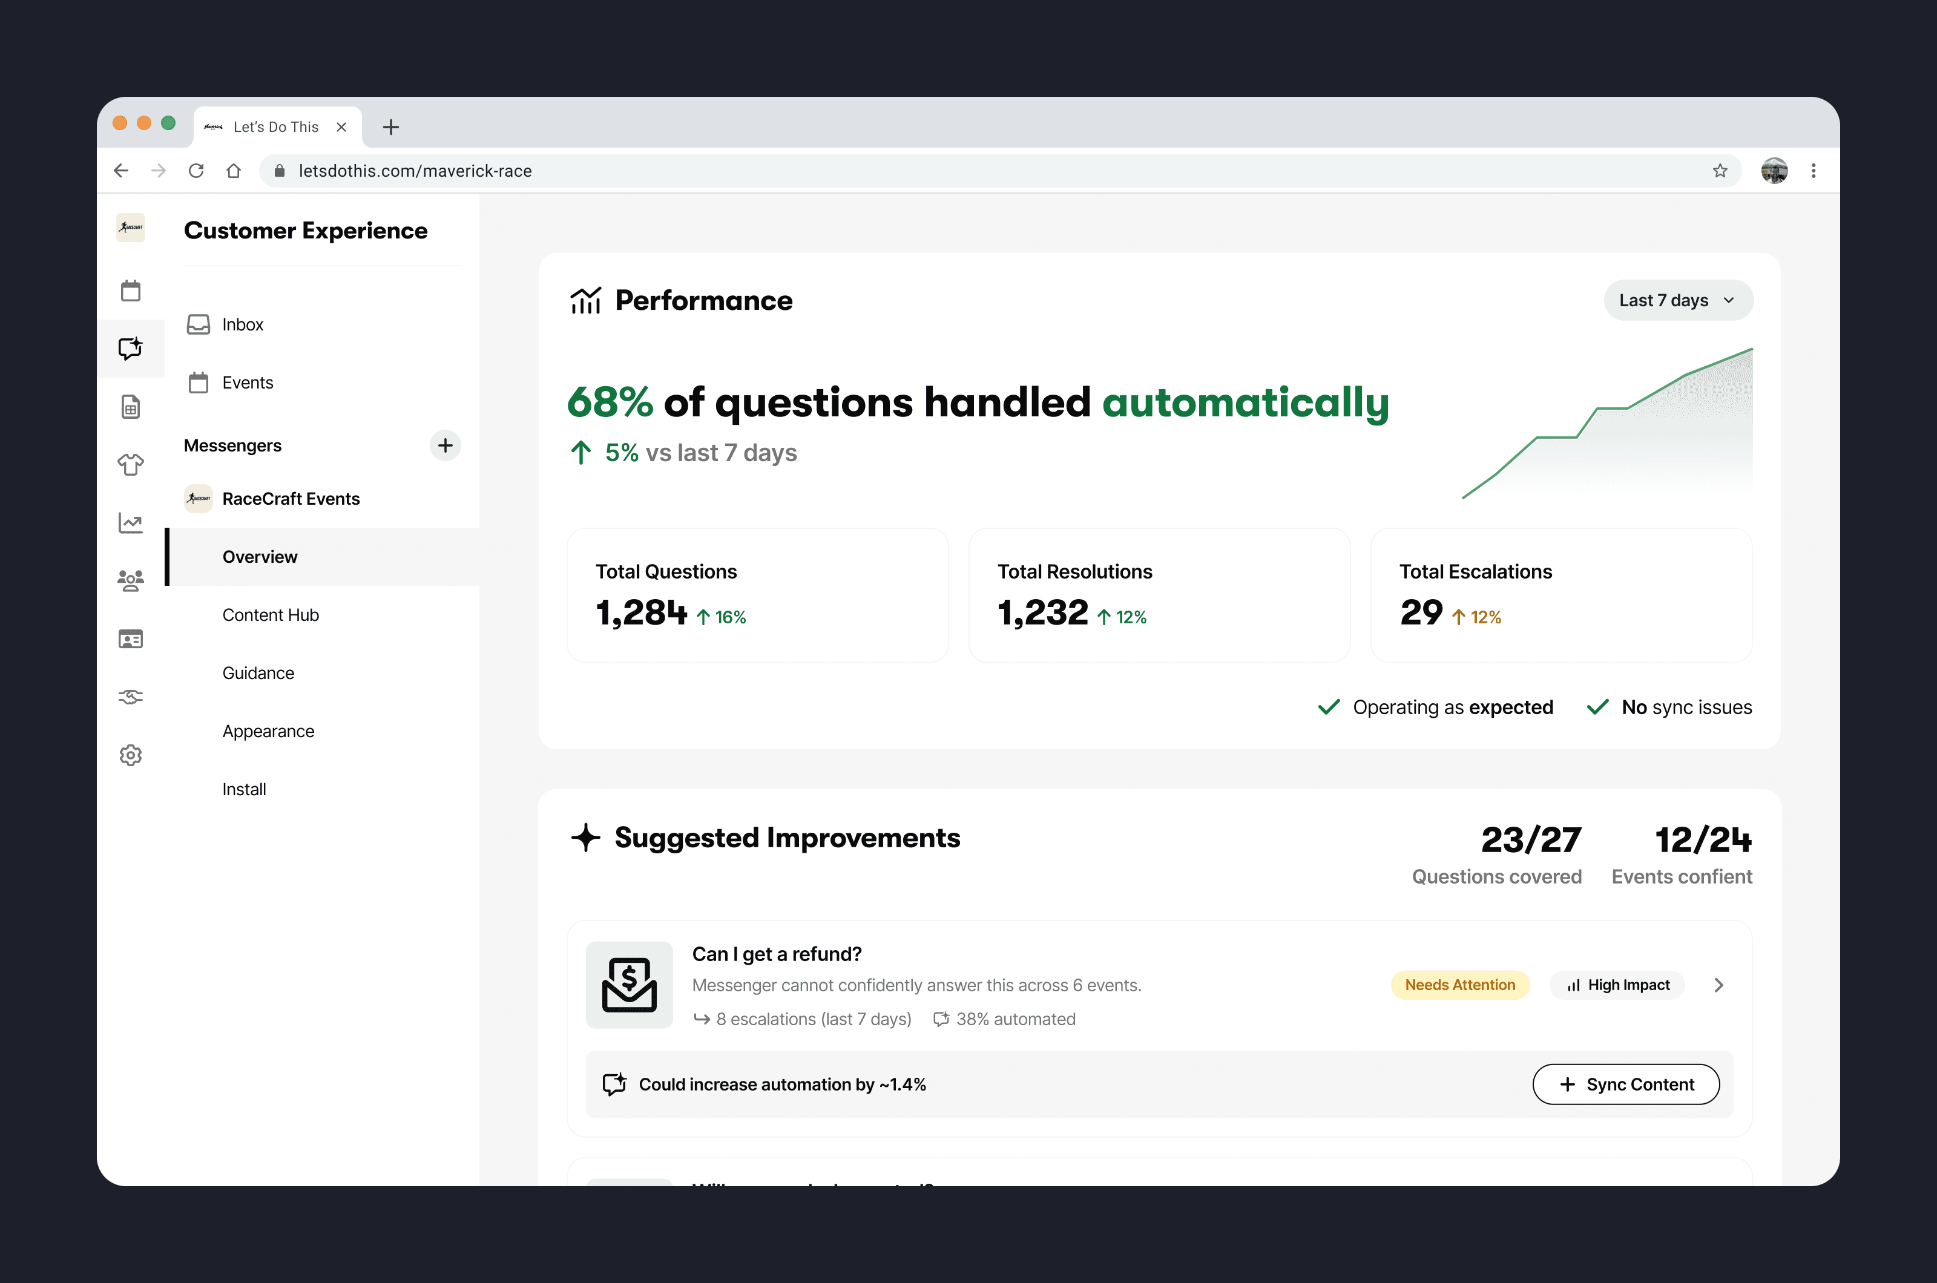
Task: Expand refund suggestion with chevron arrow
Action: pos(1718,985)
